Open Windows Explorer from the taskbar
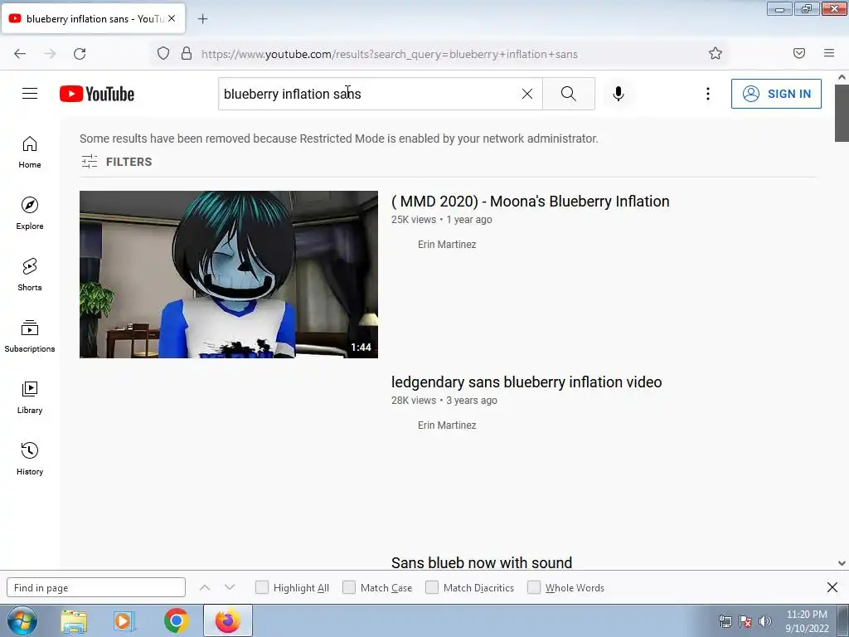The width and height of the screenshot is (849, 637). [x=74, y=621]
